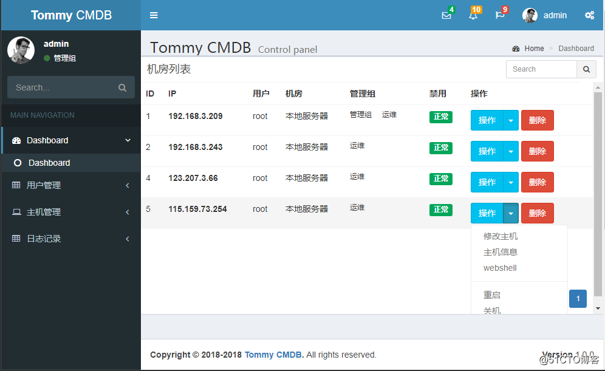Screen dimensions: 605x371
Task: Click the table search magnifier button
Action: point(586,69)
